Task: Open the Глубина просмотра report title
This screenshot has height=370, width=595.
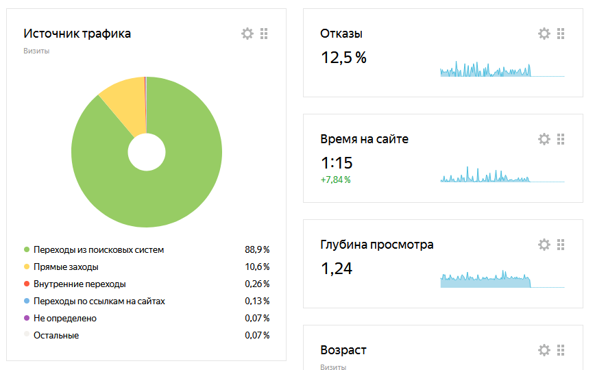Action: coord(377,245)
